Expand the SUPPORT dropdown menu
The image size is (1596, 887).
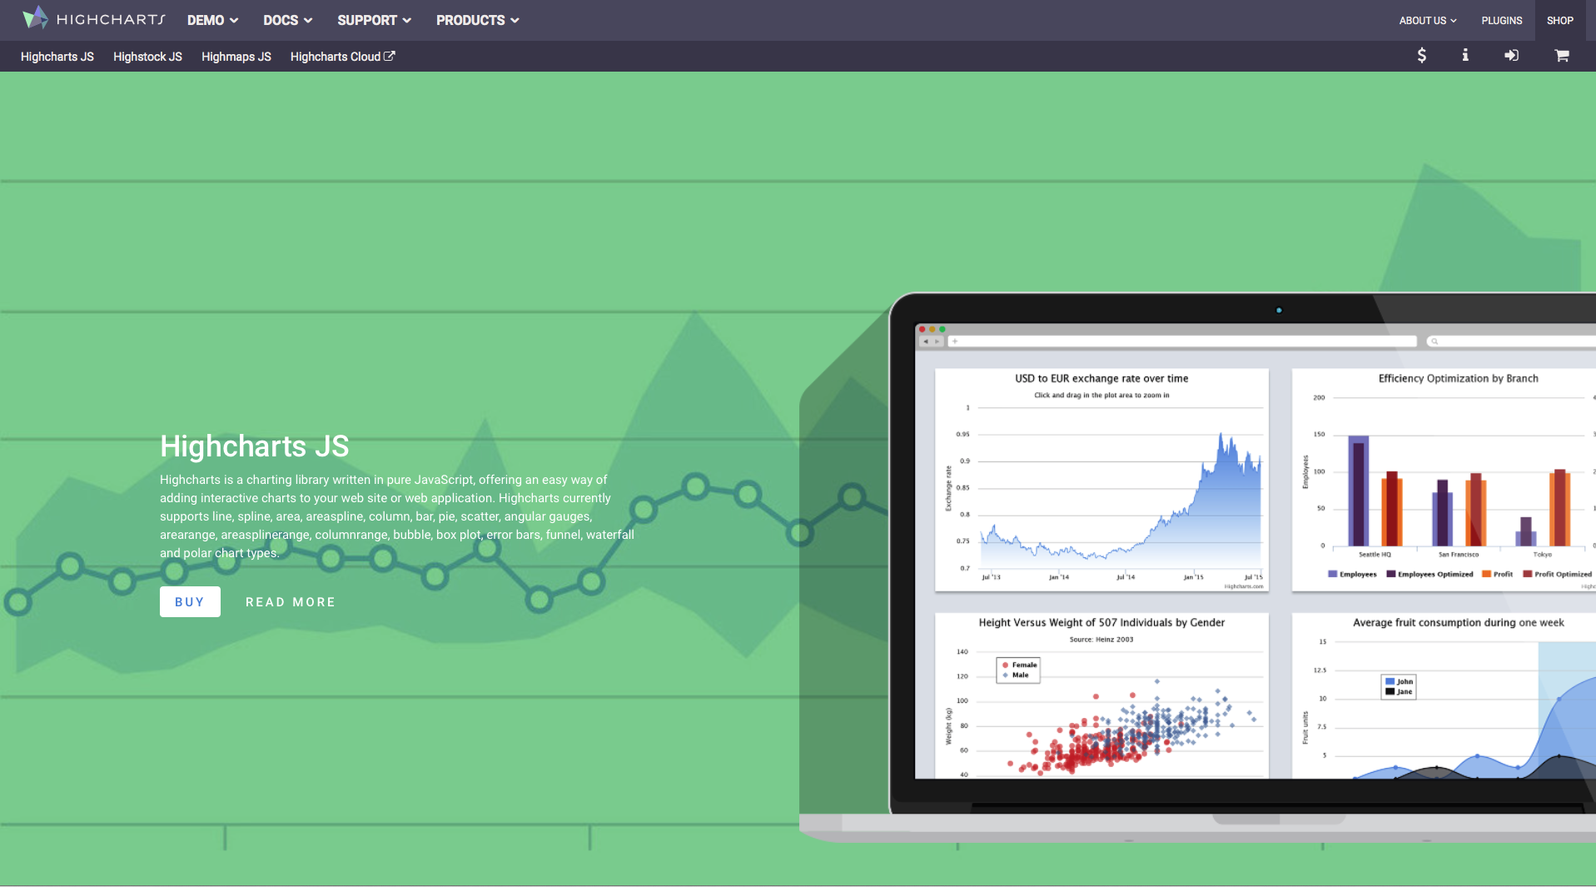point(374,20)
